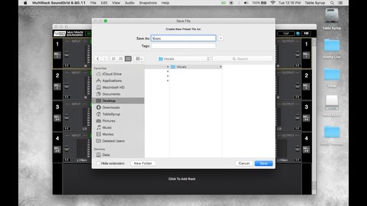Open Spotlight search in the menu bar
This screenshot has height=206, width=367.
332,3
